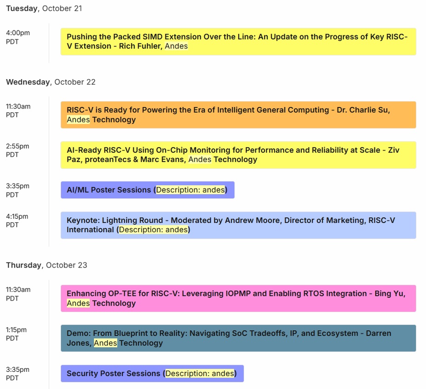The image size is (426, 389).
Task: Click the 2:55pm PDT time label
Action: pos(18,150)
